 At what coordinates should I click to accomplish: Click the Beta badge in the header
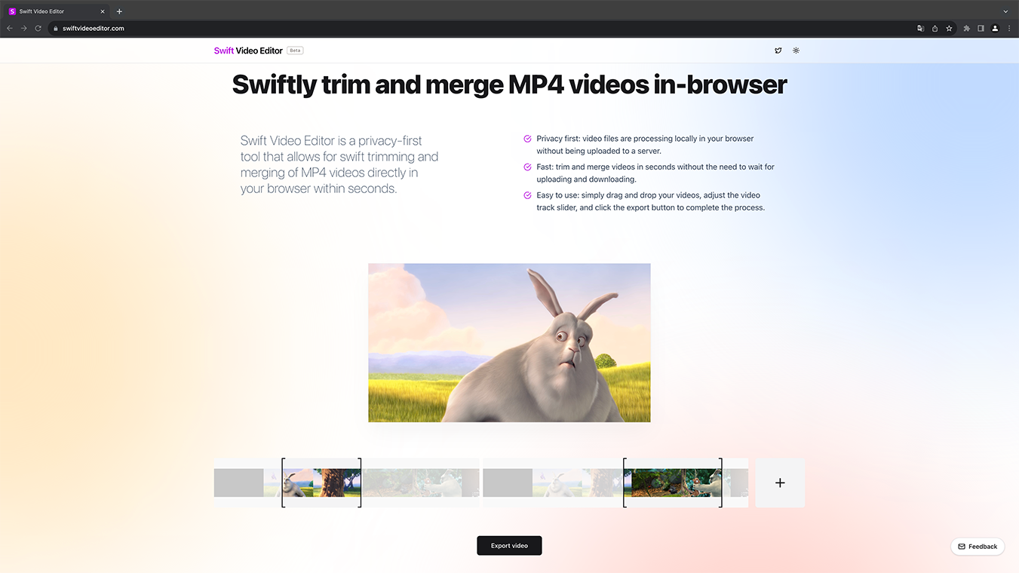pos(295,51)
